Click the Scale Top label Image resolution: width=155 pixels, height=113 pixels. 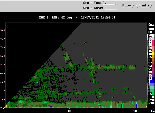(92, 3)
